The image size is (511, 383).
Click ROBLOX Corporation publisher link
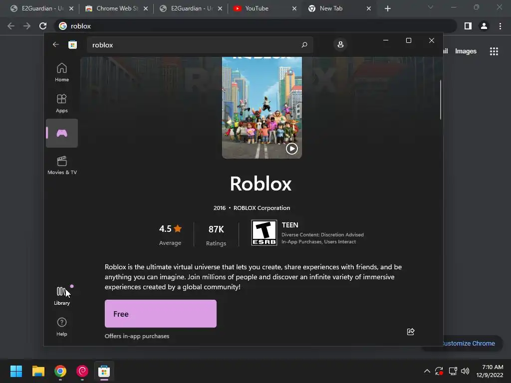[261, 208]
